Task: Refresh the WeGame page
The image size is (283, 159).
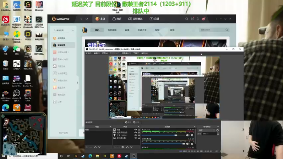Action: (x=87, y=19)
